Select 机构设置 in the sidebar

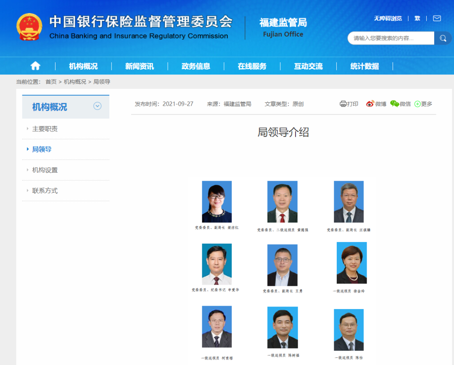click(x=45, y=170)
